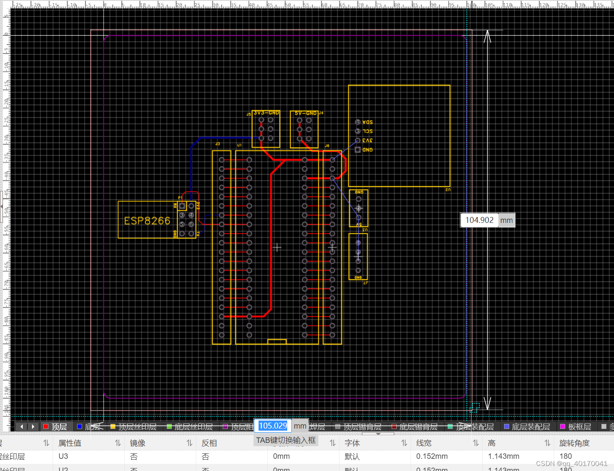Select the U1 designator on the board
The height and width of the screenshot is (471, 614).
[x=239, y=145]
